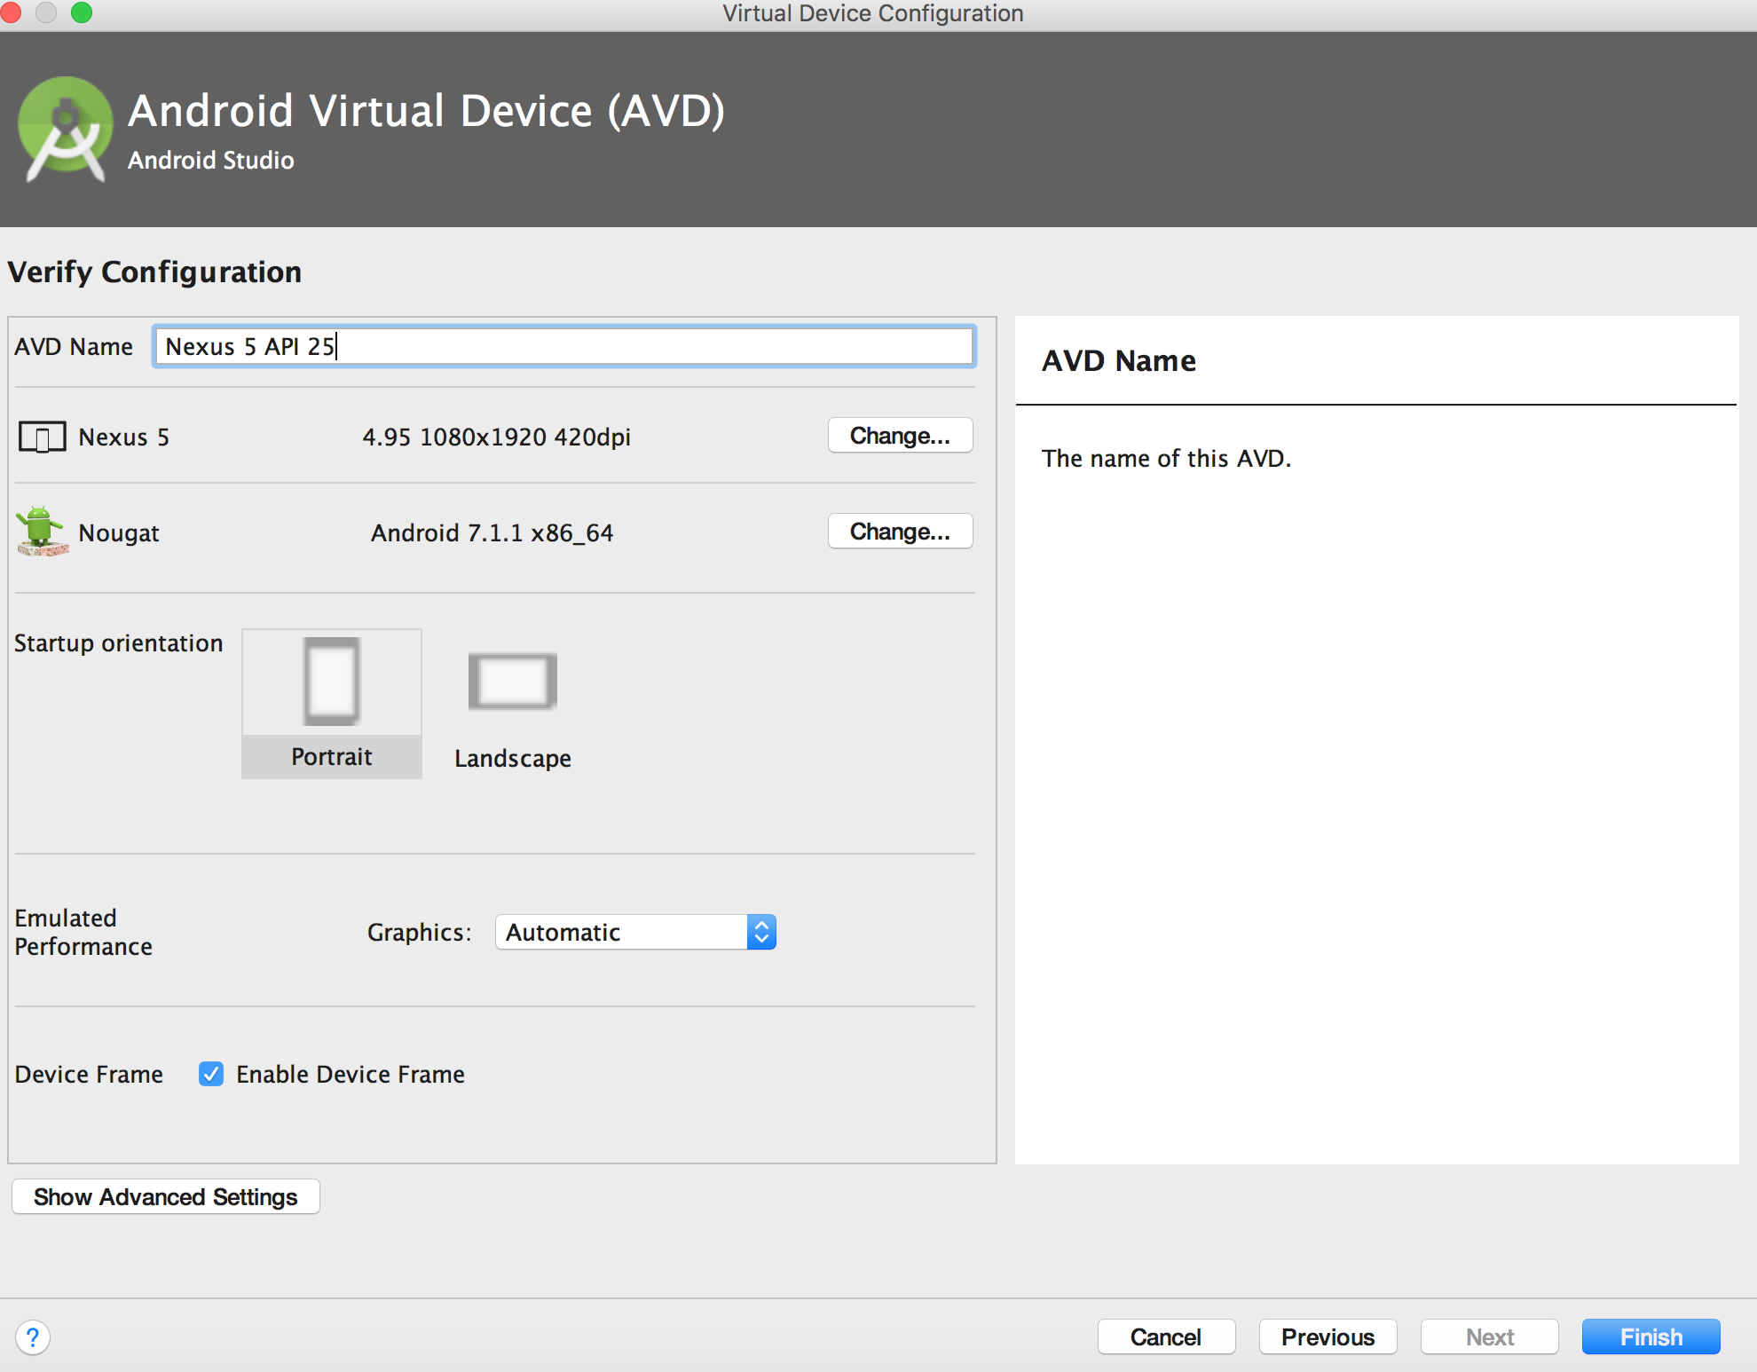Click the disabled Next button
The image size is (1757, 1372).
point(1489,1337)
